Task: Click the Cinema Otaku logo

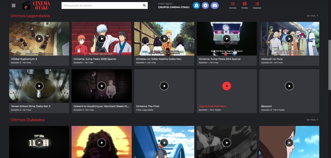Action: point(36,5)
